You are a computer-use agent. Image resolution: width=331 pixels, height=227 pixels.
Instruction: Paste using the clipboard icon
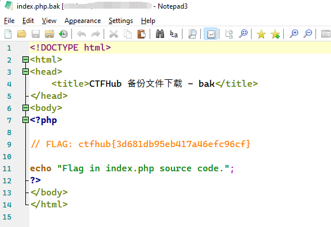pyautogui.click(x=142, y=34)
